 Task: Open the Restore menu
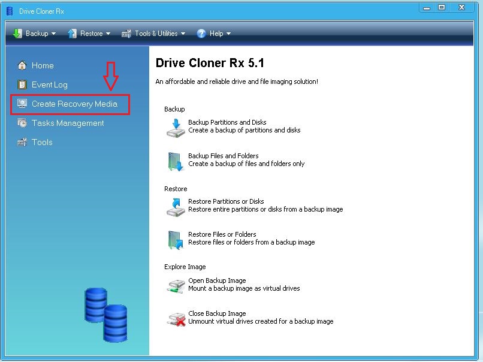pyautogui.click(x=89, y=34)
